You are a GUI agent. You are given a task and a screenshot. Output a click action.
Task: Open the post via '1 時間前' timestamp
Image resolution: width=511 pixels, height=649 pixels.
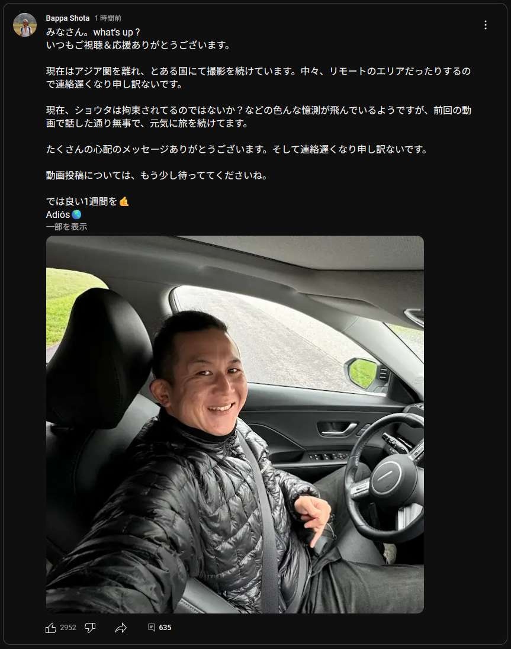(108, 18)
